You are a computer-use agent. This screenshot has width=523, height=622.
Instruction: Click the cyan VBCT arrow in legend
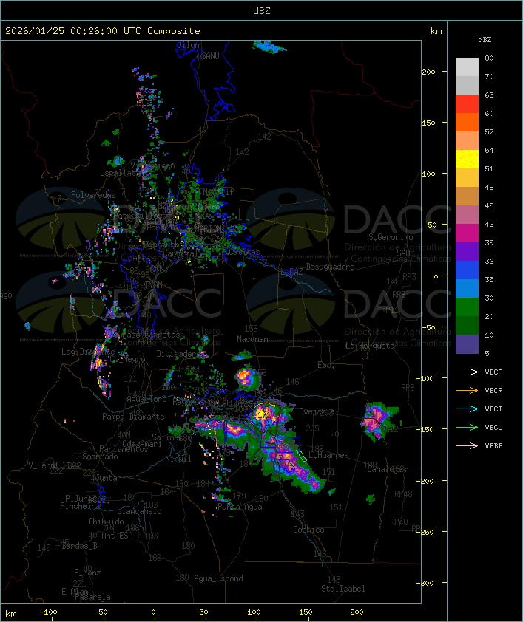(468, 409)
